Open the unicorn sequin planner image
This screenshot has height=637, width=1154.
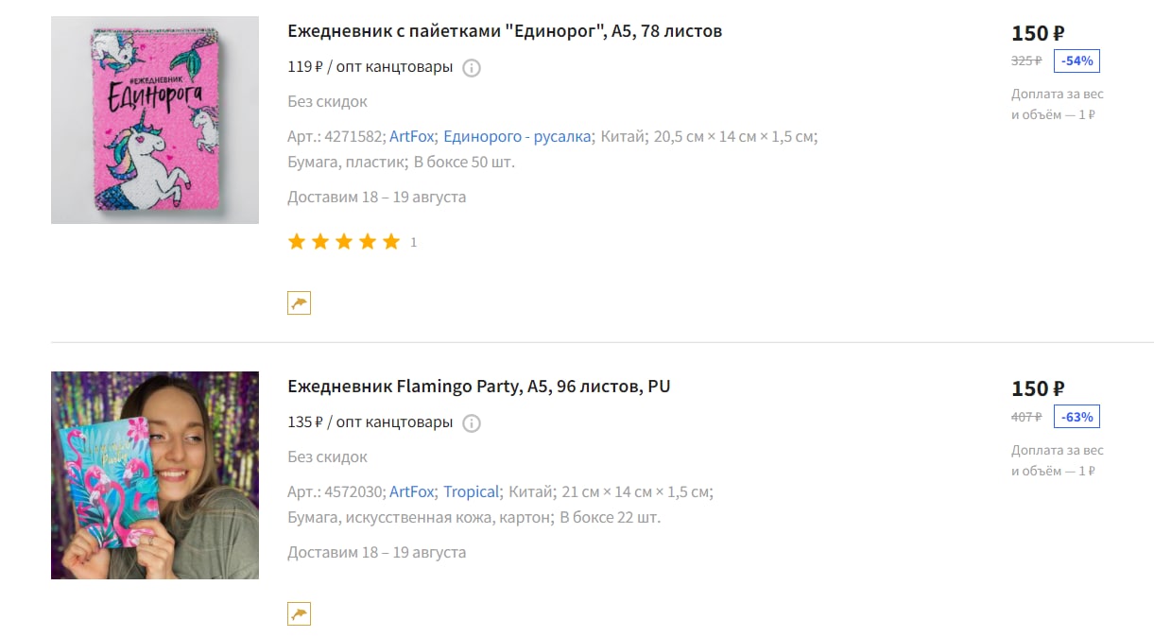click(155, 120)
